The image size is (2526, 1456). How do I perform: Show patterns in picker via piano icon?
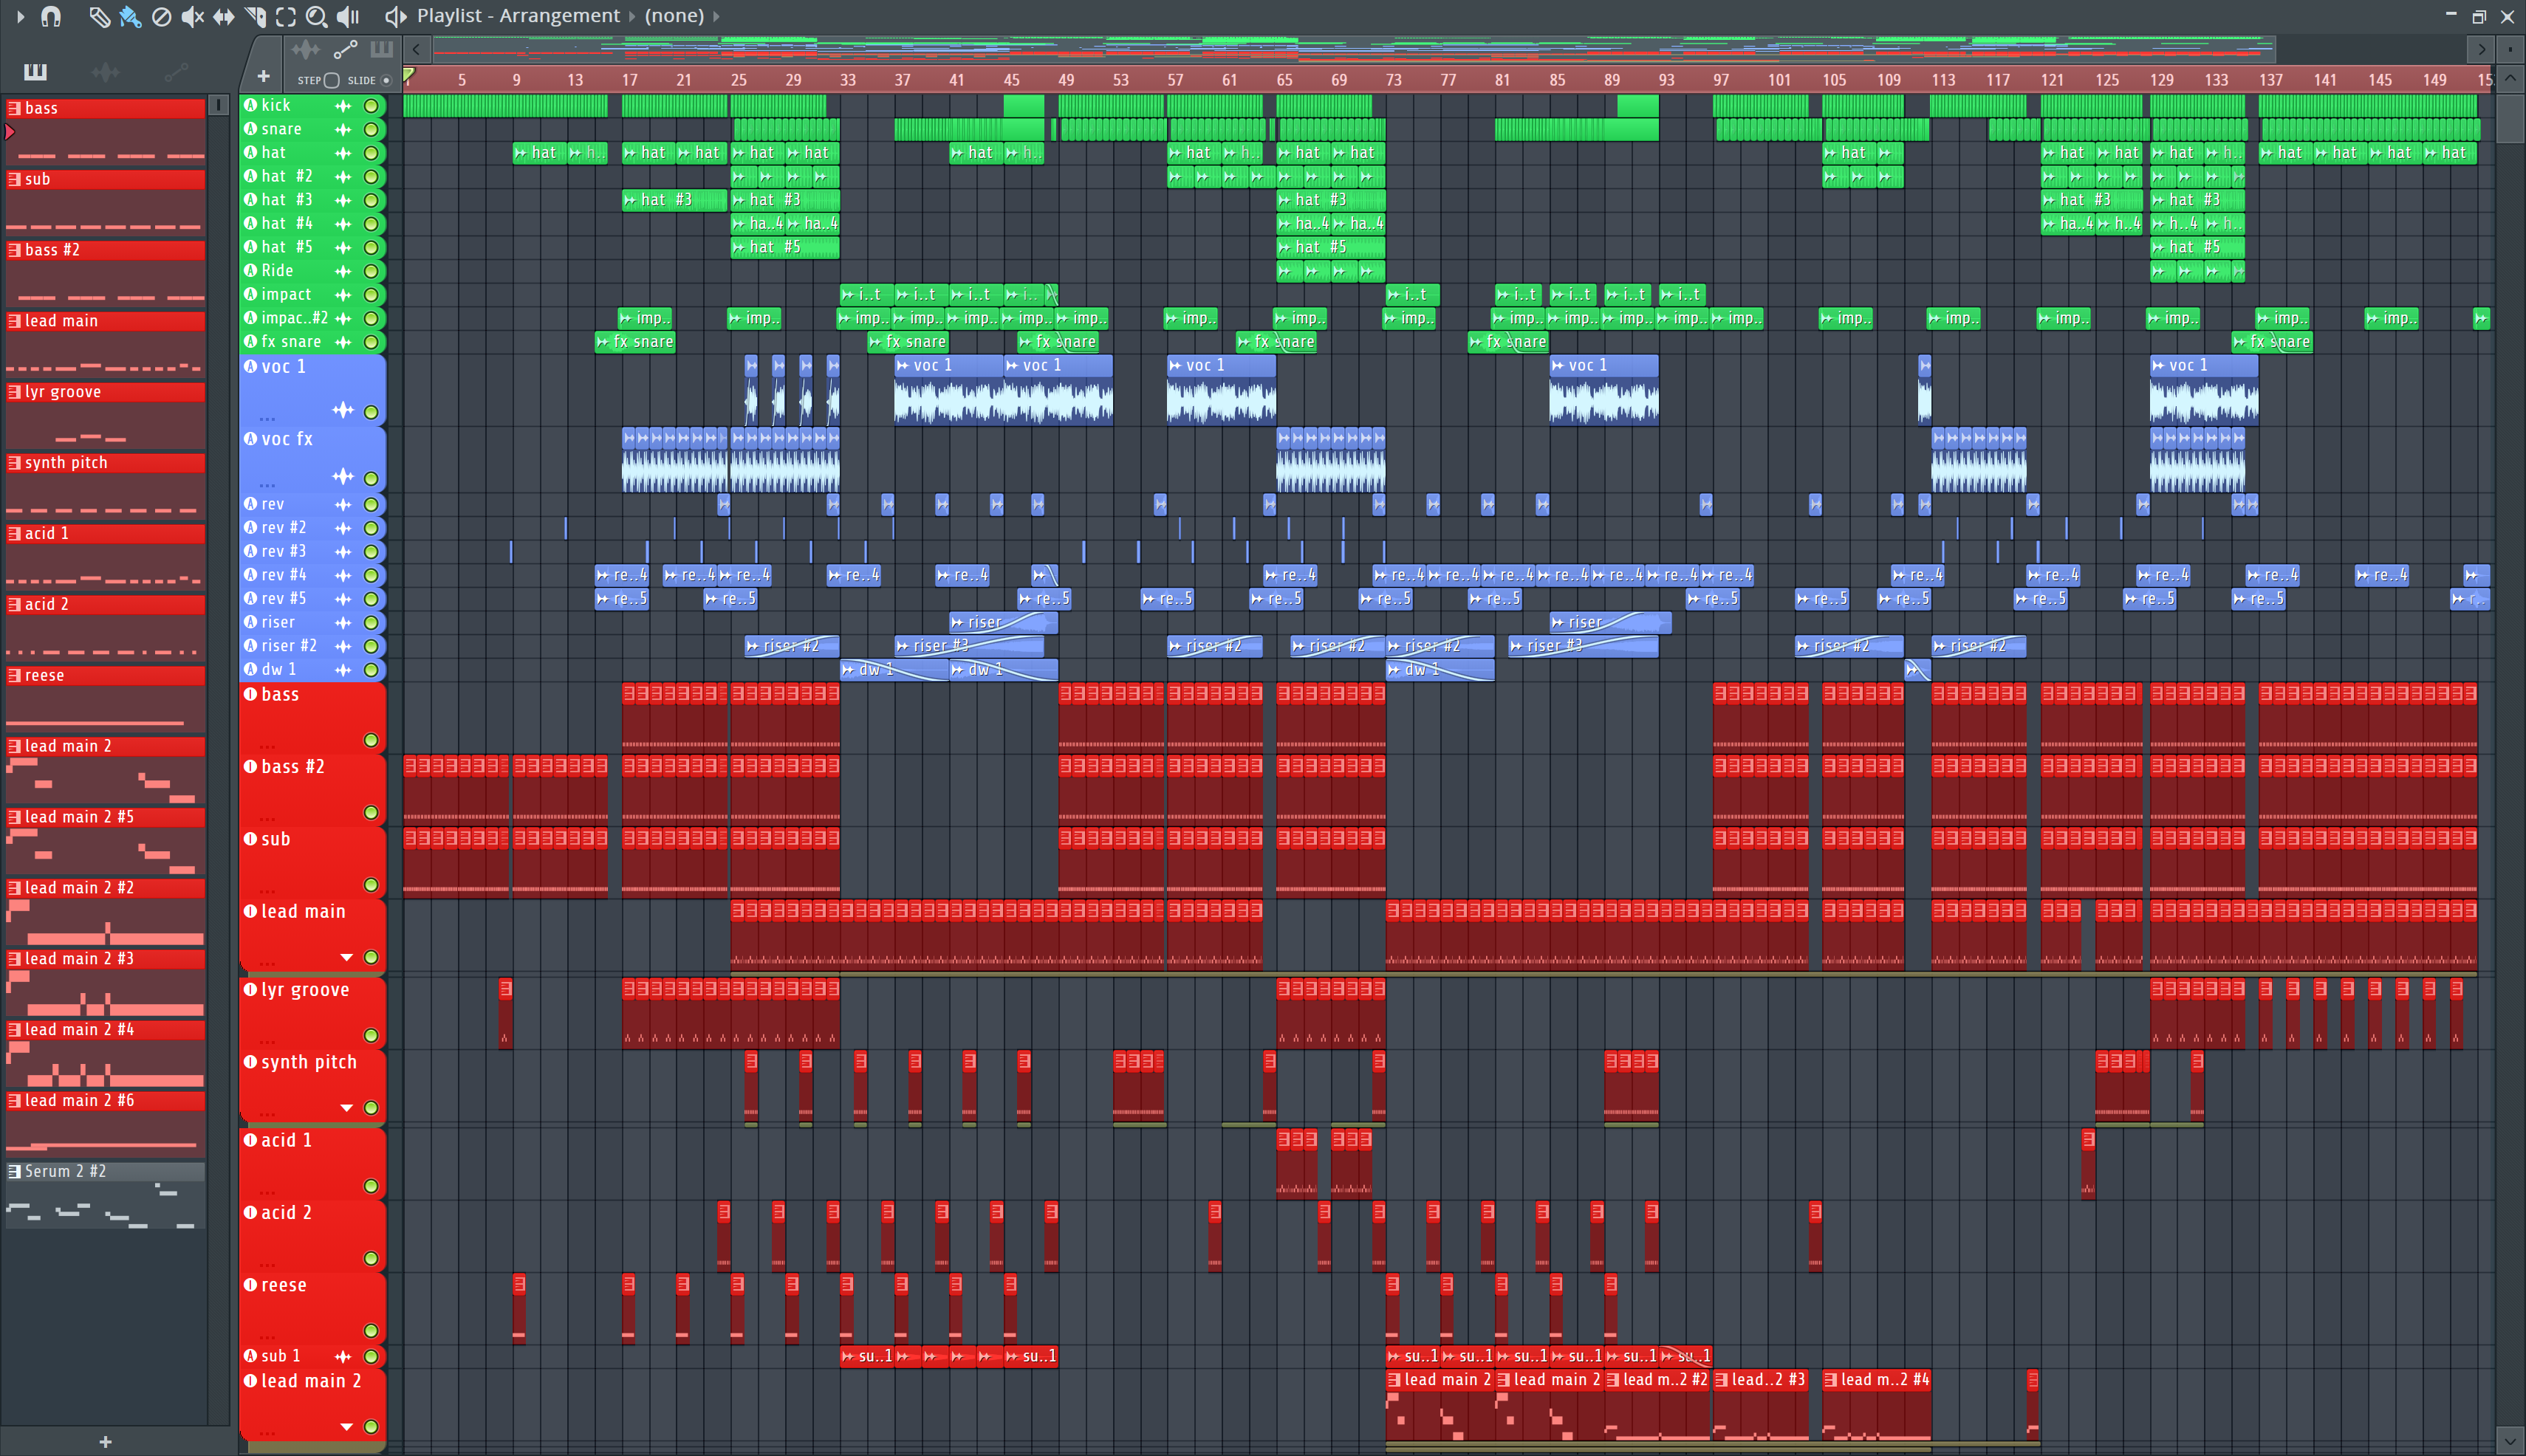[x=35, y=71]
